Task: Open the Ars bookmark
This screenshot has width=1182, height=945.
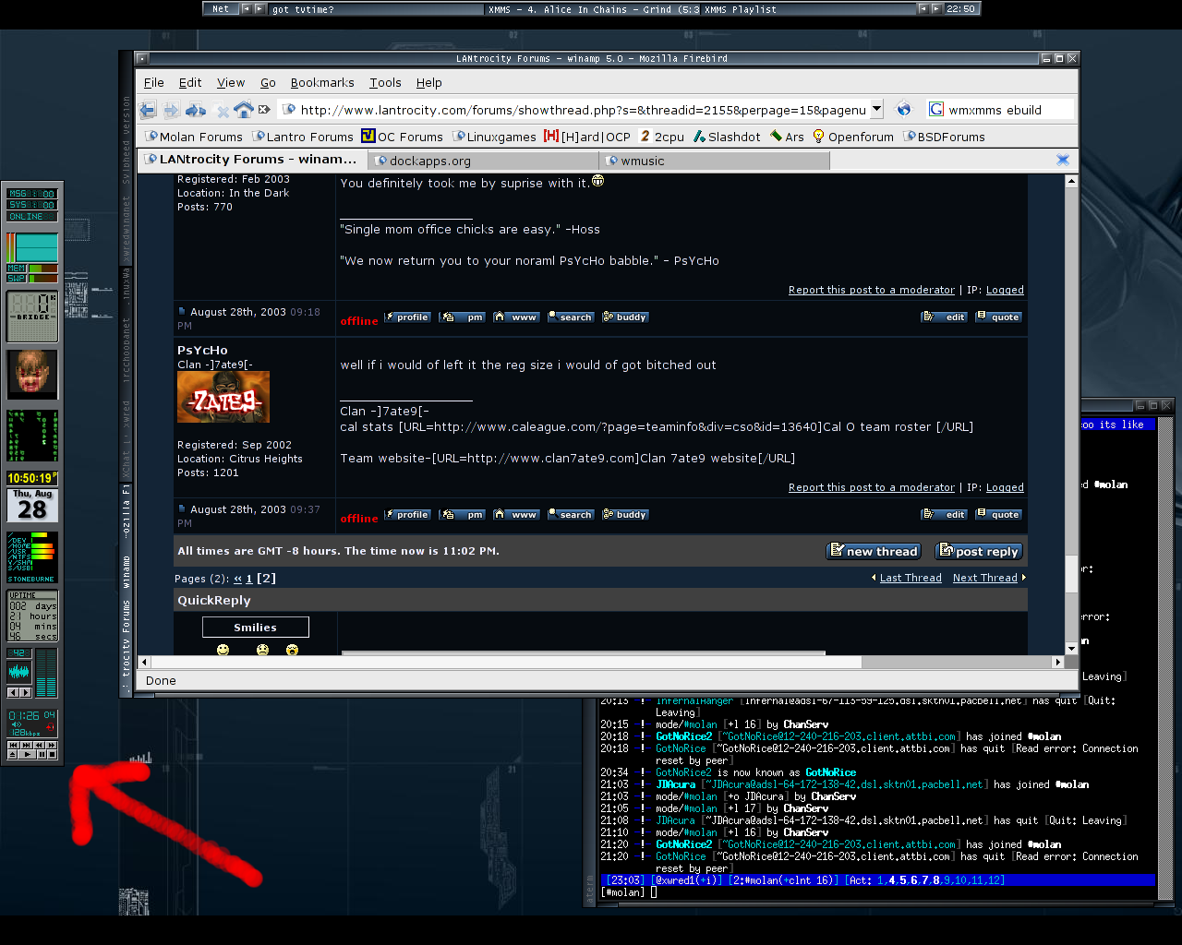Action: (787, 137)
